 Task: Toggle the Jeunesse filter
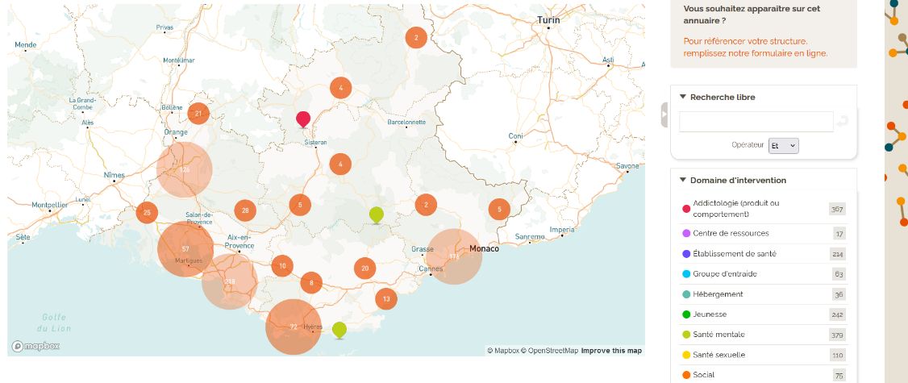[x=712, y=314]
